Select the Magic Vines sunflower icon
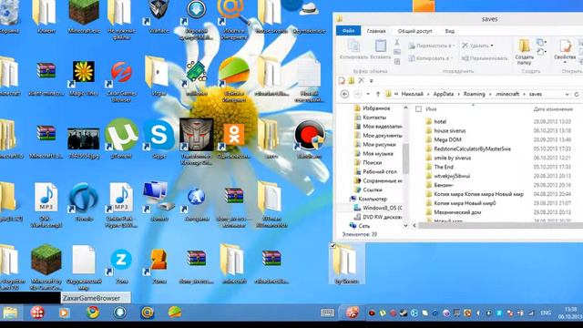The image size is (583, 328). [83, 72]
